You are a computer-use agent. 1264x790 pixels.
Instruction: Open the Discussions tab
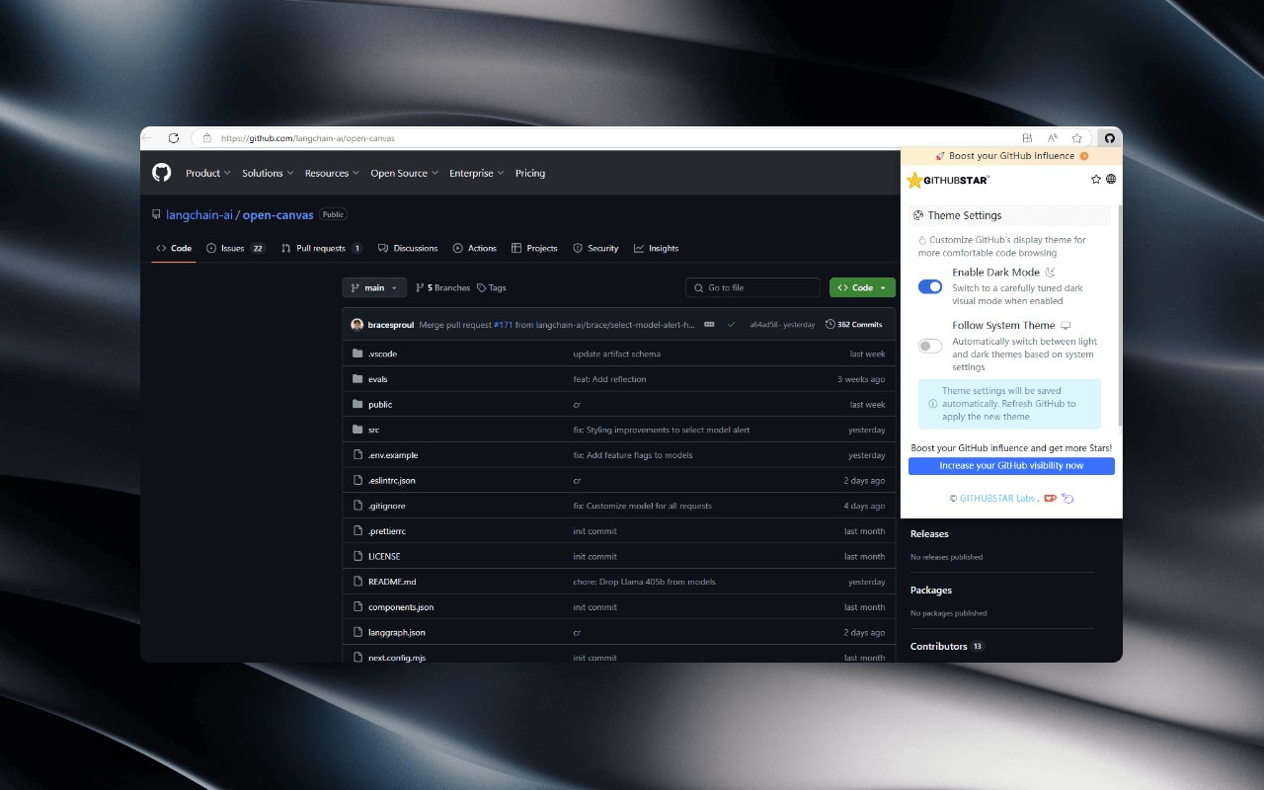408,248
